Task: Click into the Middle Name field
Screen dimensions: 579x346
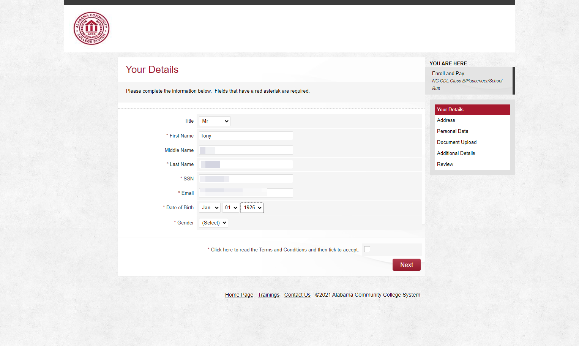Action: click(246, 150)
